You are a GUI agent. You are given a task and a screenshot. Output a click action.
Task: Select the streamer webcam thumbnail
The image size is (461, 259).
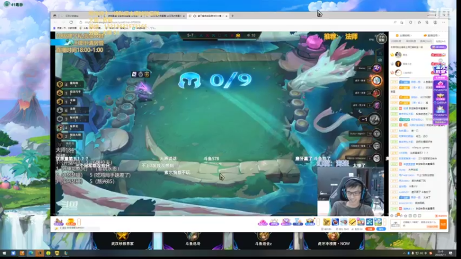[x=350, y=191]
